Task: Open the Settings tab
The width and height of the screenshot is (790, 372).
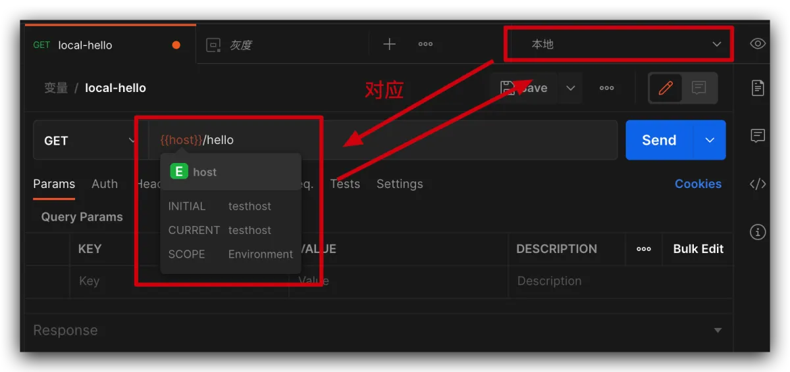Action: click(400, 184)
